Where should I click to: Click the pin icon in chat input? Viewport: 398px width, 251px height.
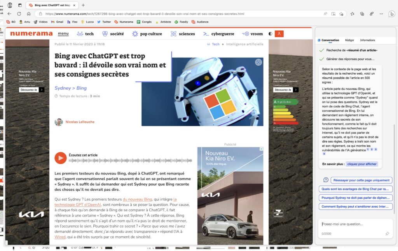(387, 234)
